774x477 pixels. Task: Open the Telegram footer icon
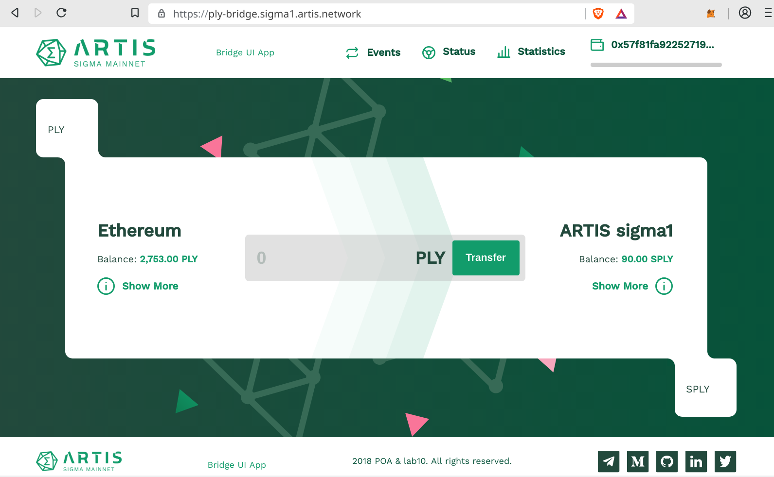(x=609, y=461)
